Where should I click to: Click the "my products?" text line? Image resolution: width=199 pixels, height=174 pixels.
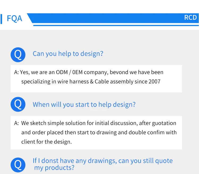[54, 168]
